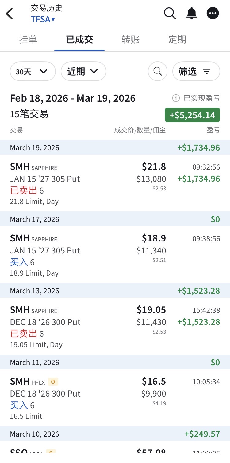The image size is (230, 463).
Task: Open the 筛选 filter button
Action: point(196,71)
